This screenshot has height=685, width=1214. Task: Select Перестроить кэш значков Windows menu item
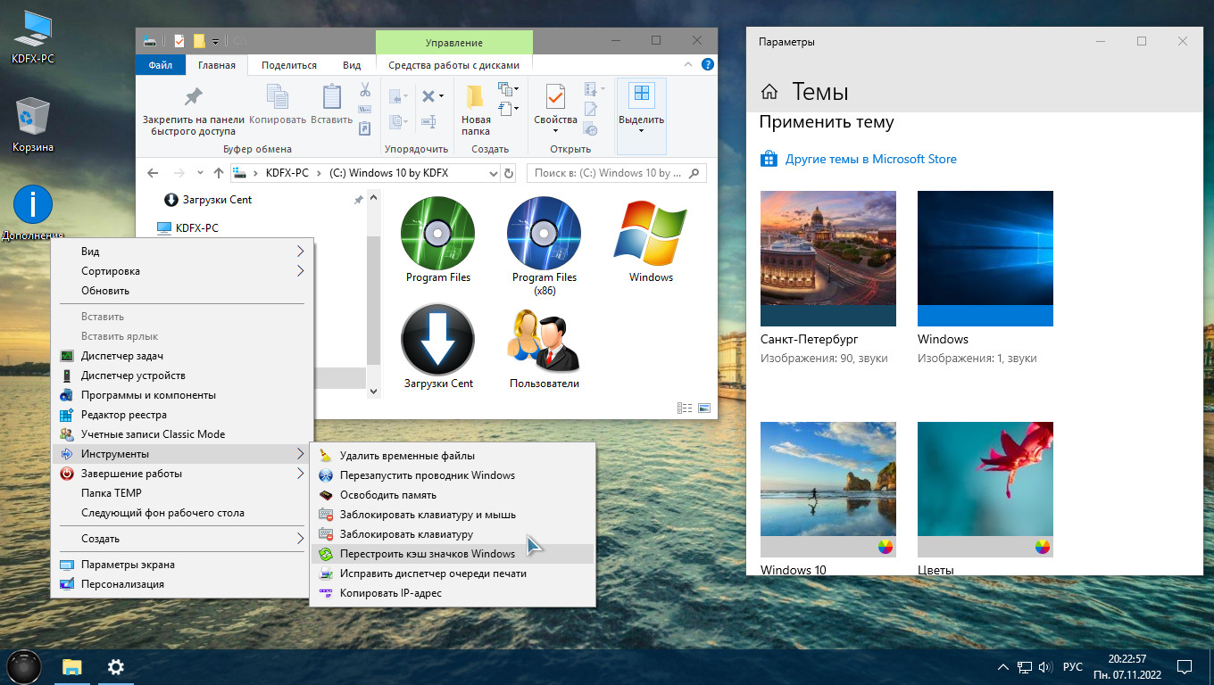(x=428, y=554)
